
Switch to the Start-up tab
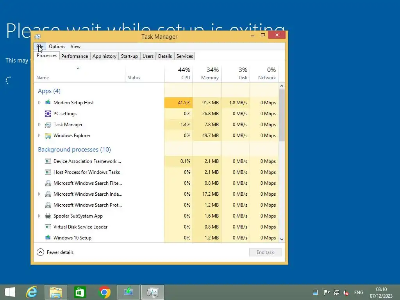coord(129,56)
